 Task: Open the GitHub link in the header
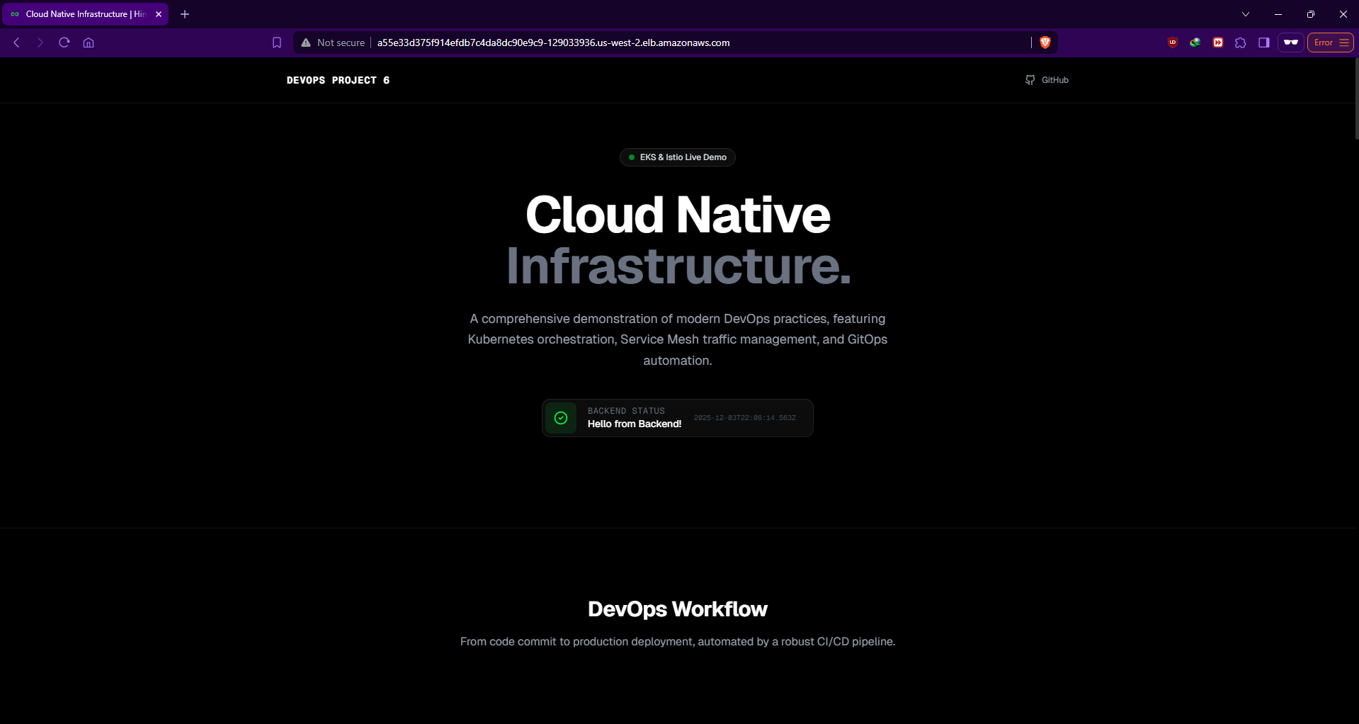pos(1047,80)
